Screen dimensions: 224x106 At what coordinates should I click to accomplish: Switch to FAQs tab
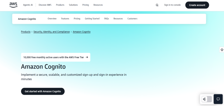click(x=106, y=19)
